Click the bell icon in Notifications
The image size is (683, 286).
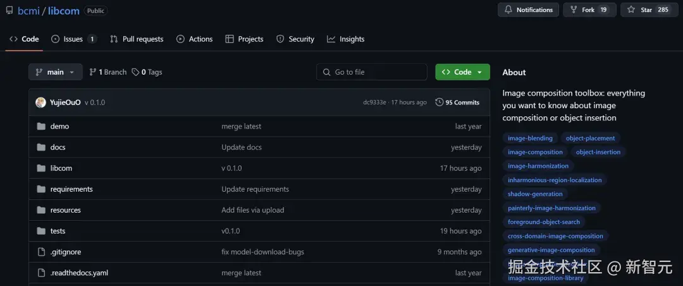[x=508, y=10]
